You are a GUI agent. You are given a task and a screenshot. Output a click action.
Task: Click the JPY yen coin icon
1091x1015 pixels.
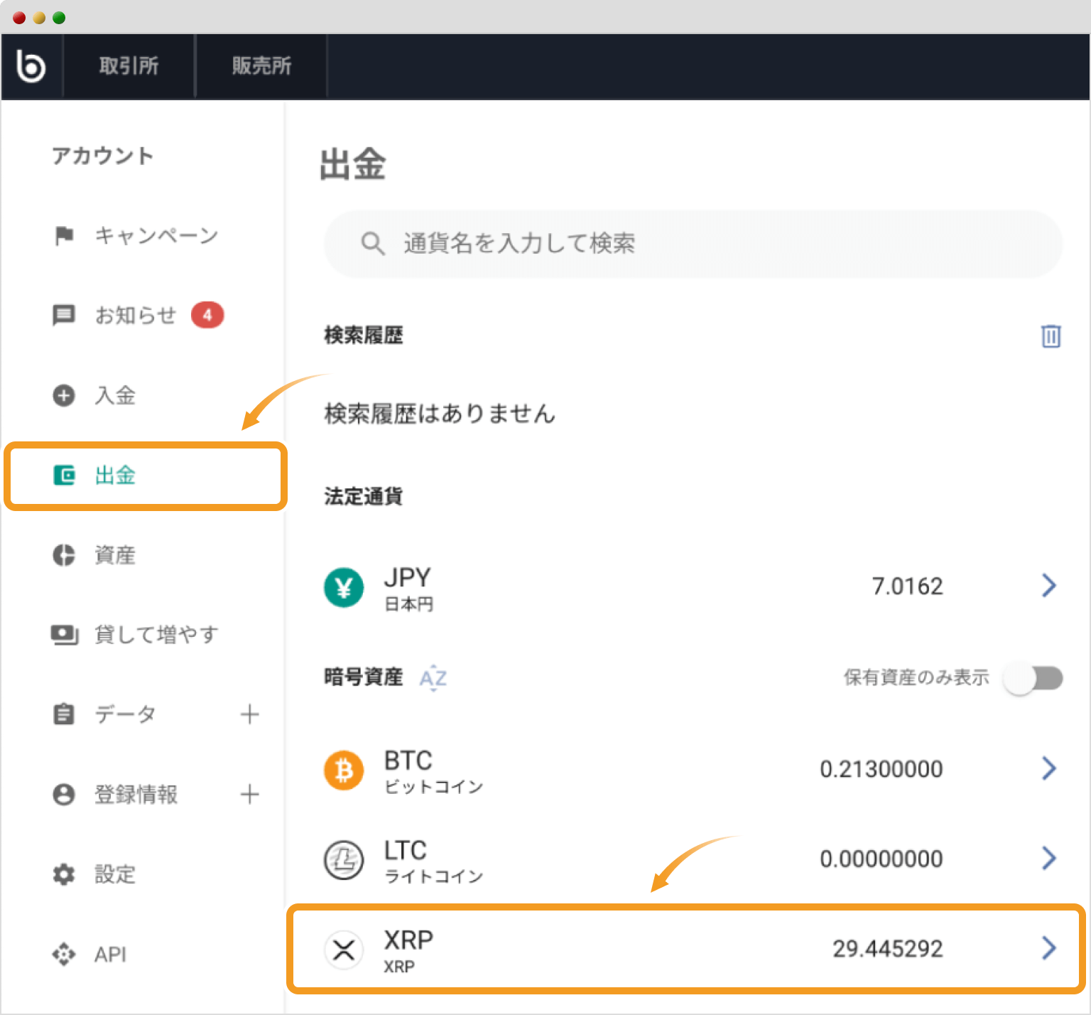[344, 587]
